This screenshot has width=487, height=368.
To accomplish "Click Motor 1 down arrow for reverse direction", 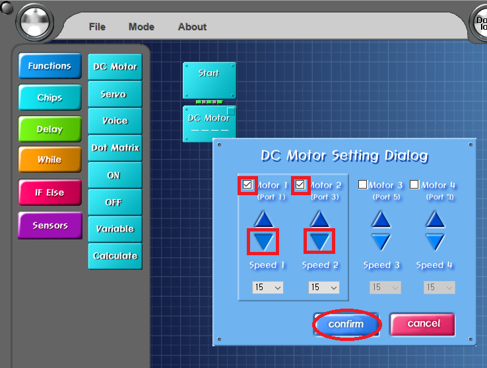I will click(263, 242).
